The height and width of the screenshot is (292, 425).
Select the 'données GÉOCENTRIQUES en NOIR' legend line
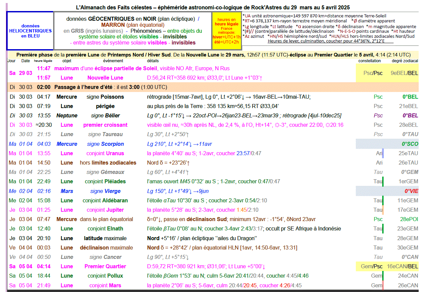pos(133,19)
